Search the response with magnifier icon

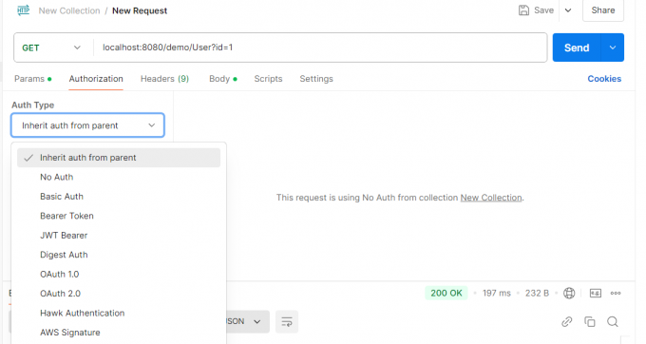pos(613,321)
